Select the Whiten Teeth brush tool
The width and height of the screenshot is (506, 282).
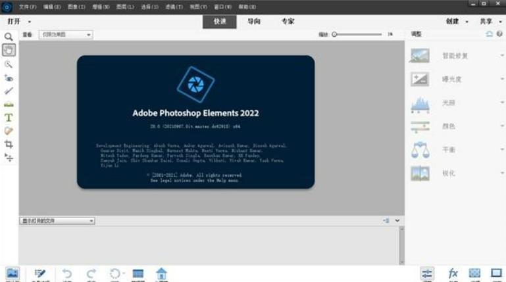pos(9,91)
